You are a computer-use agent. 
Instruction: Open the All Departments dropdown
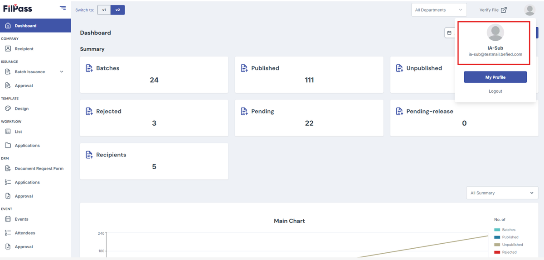439,10
